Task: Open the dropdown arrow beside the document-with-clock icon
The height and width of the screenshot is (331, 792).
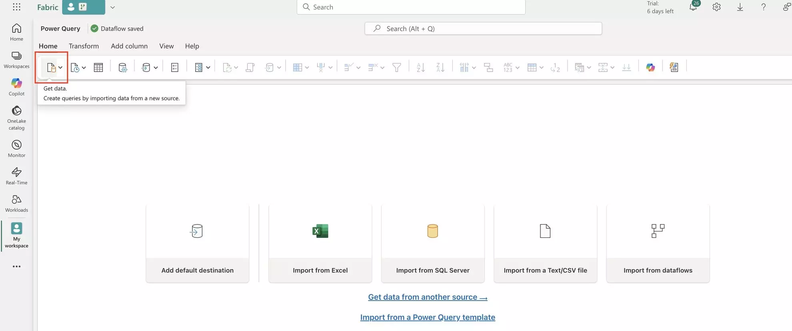Action: click(x=84, y=68)
